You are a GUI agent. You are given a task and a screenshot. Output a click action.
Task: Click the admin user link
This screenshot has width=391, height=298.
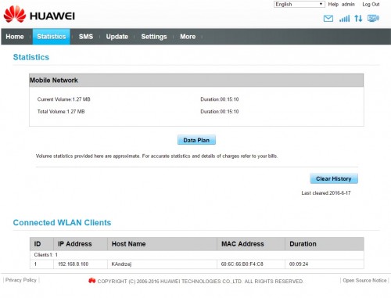click(x=348, y=4)
